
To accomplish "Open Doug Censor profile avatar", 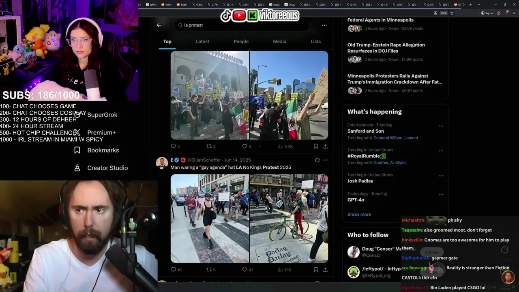I will pos(354,252).
